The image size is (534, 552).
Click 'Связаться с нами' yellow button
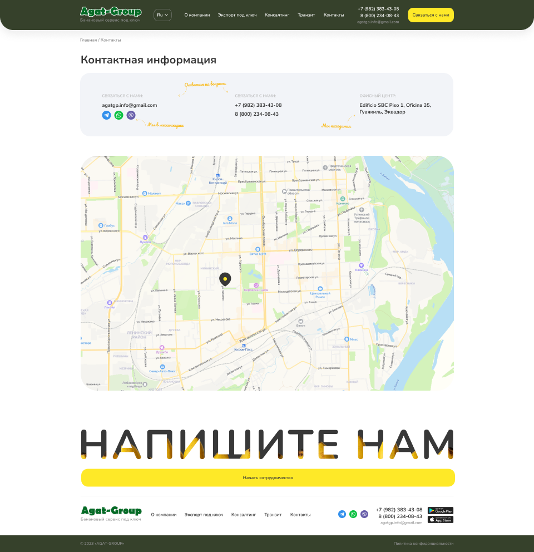pyautogui.click(x=431, y=15)
